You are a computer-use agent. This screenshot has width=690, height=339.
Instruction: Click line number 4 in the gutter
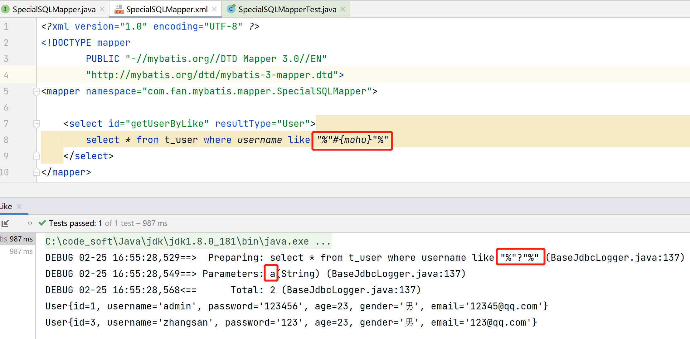pos(6,75)
